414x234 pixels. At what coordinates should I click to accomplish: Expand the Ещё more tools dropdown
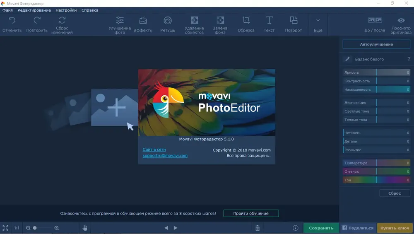(x=318, y=24)
